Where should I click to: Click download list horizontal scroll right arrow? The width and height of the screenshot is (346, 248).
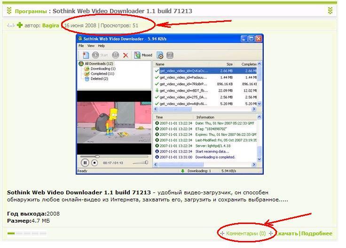(x=254, y=109)
